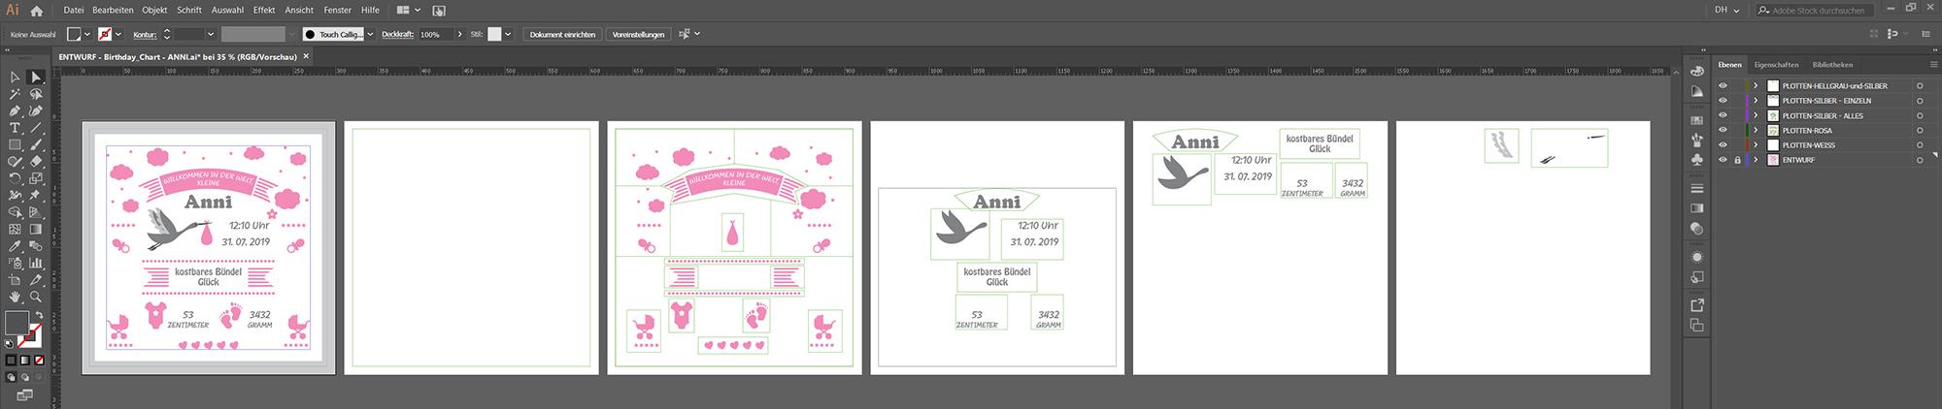Click the Dokument einrichten button
The image size is (1942, 409).
[x=562, y=34]
